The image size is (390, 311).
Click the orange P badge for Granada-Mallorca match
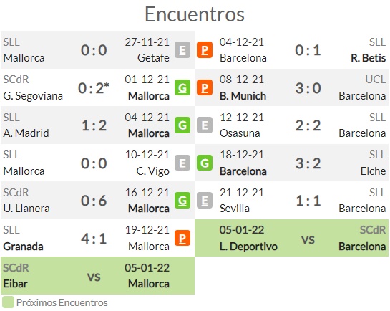point(182,238)
